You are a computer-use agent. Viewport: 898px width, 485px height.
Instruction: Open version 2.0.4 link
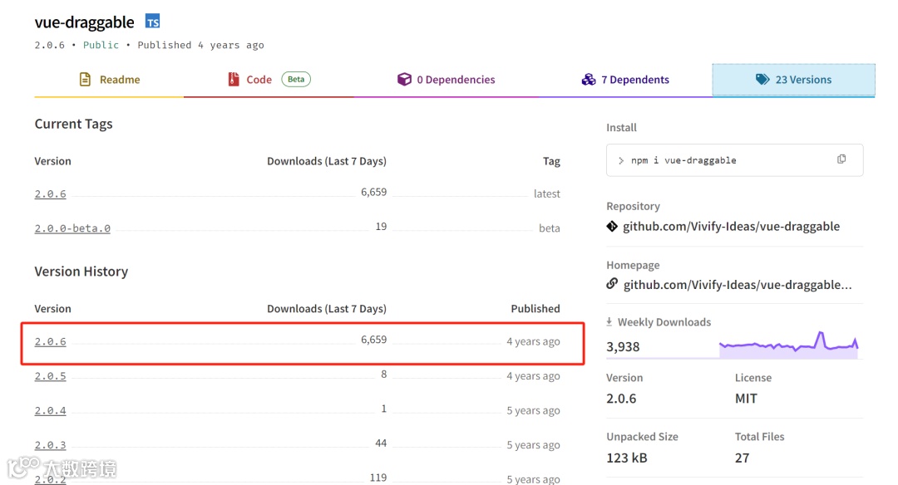(x=51, y=410)
